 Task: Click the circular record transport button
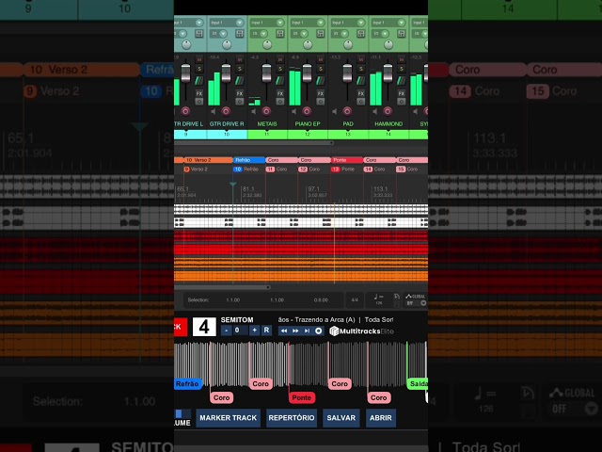tap(318, 331)
